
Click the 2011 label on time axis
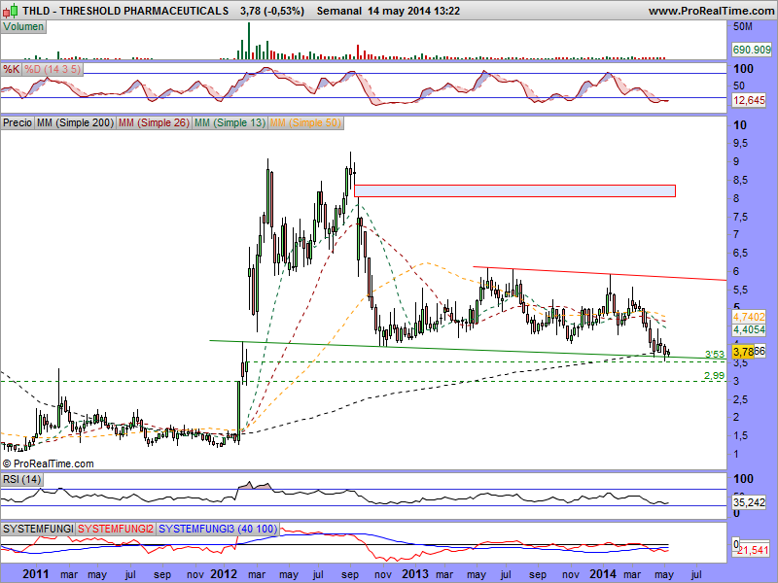pyautogui.click(x=36, y=574)
